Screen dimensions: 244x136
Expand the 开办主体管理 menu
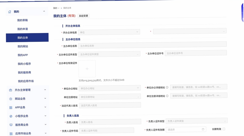[x=45, y=90]
